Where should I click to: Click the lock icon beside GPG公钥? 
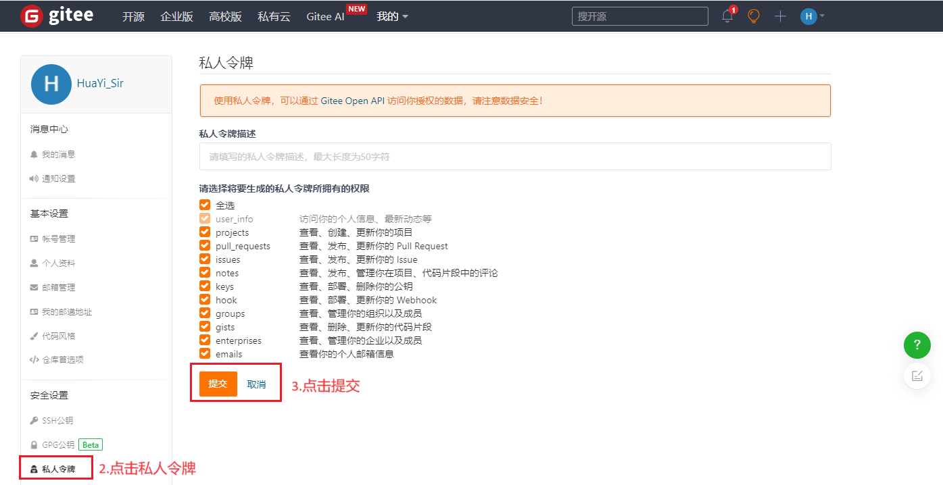click(34, 445)
